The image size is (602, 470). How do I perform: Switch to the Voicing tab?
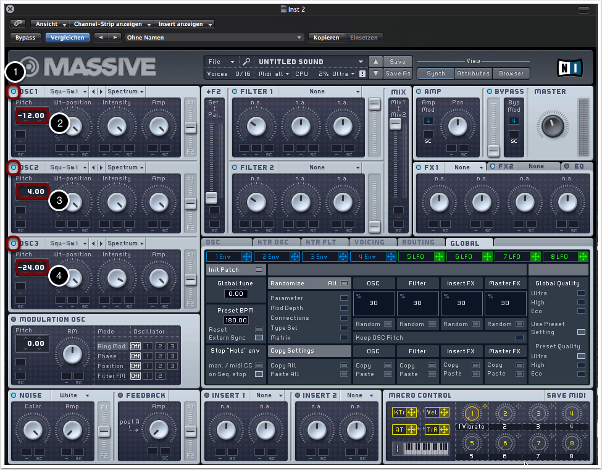tap(370, 243)
